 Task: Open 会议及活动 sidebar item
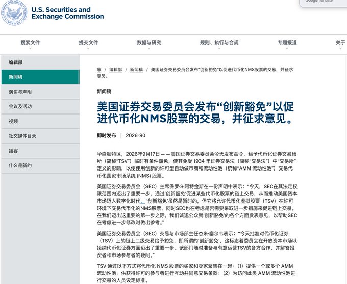[40, 106]
